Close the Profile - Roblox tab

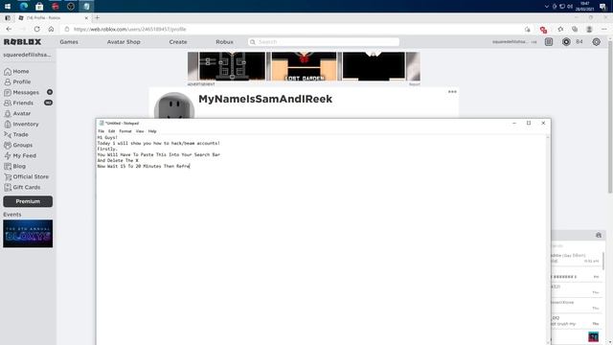tap(86, 18)
